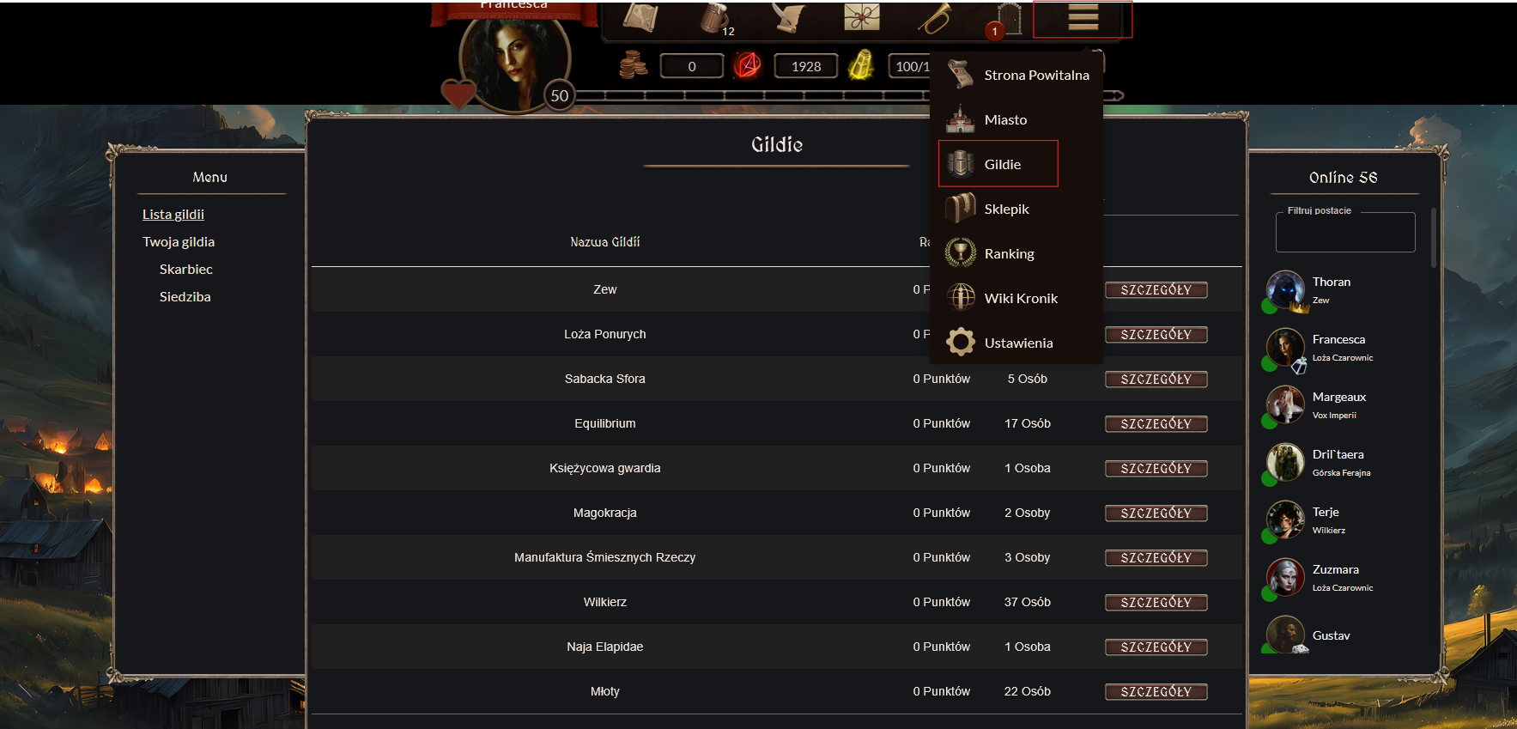Click Szczegóły button for Wilkierz guild

point(1156,602)
